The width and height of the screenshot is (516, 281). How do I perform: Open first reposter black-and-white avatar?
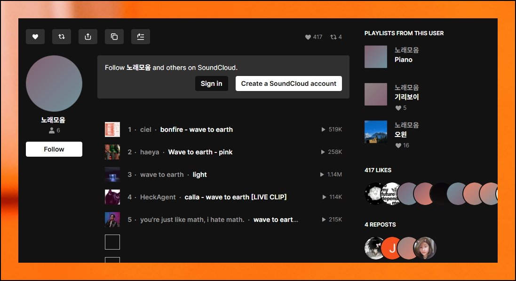click(x=373, y=248)
